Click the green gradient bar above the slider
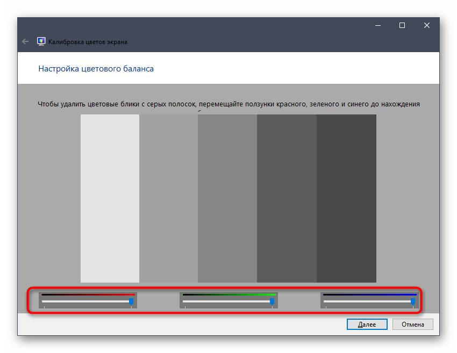457x353 pixels. (x=228, y=294)
